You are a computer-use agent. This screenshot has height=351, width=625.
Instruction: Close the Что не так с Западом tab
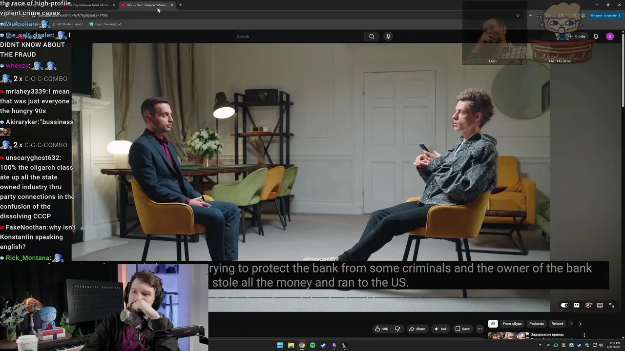(x=172, y=5)
